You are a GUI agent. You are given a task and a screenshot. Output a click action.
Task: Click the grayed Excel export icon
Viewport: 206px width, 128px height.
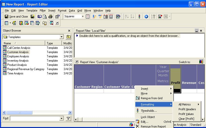[166, 17]
